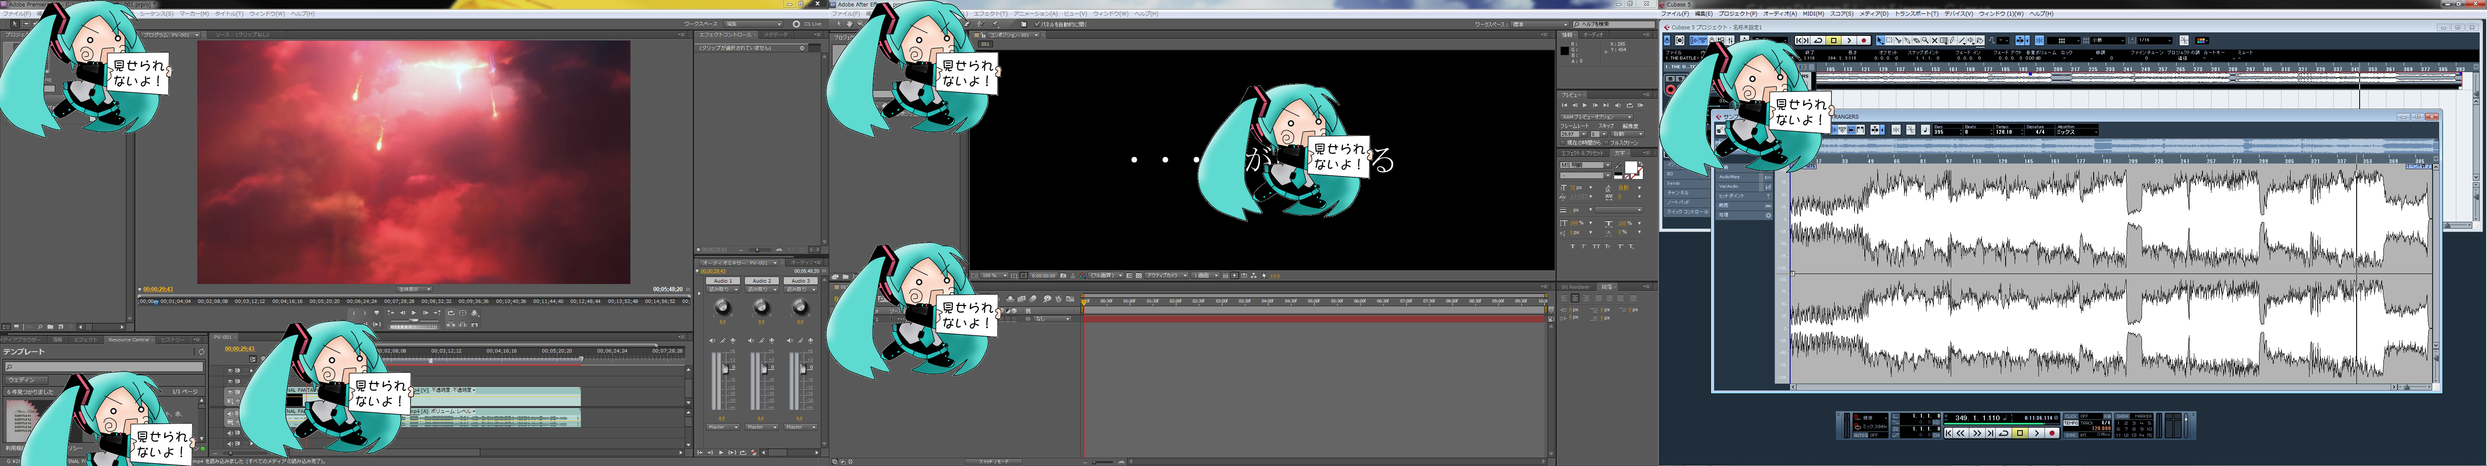The height and width of the screenshot is (466, 2487).
Task: Click the text fill color swatch in Character panel
Action: 1631,168
